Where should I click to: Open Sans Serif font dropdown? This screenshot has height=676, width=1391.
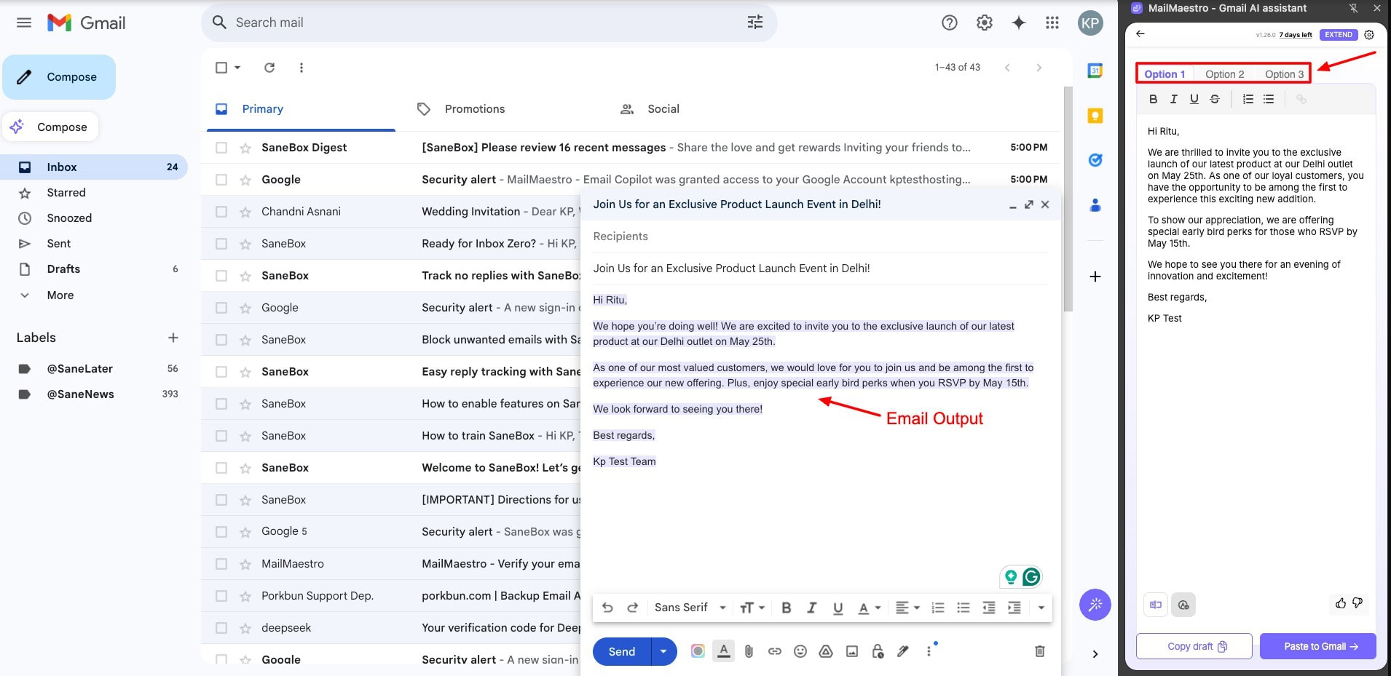[689, 608]
